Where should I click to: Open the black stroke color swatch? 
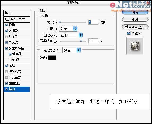(x=52, y=58)
